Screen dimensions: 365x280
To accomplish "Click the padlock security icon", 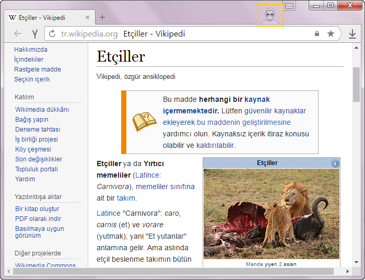I will pos(317,33).
